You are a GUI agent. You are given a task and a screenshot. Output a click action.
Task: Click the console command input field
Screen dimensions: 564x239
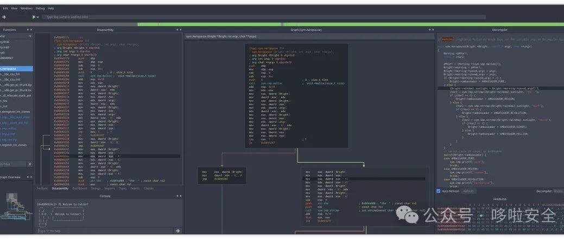coord(105,231)
